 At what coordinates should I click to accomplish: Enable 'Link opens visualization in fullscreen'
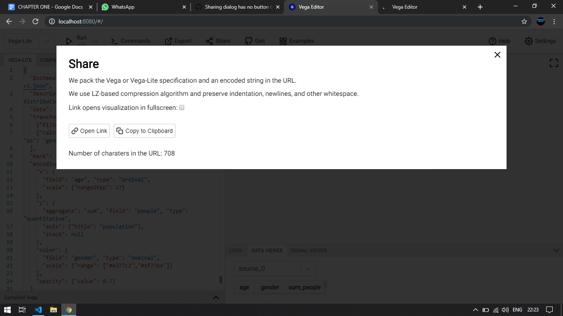click(x=181, y=107)
